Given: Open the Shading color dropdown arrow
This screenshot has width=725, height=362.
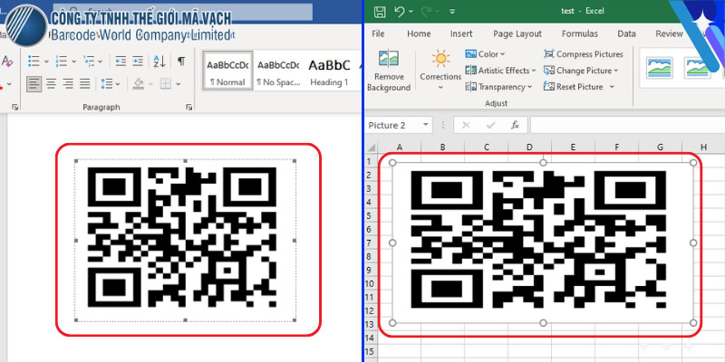Looking at the screenshot, I should pos(150,84).
